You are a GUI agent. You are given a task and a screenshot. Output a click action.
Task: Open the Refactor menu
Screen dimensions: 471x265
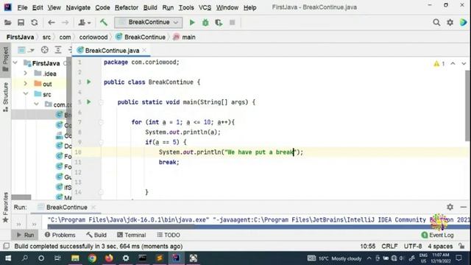(127, 7)
